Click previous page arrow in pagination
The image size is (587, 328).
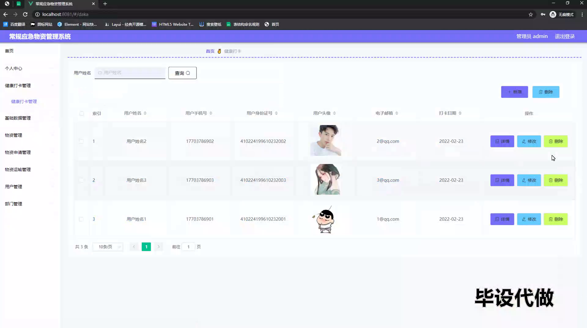(x=134, y=247)
